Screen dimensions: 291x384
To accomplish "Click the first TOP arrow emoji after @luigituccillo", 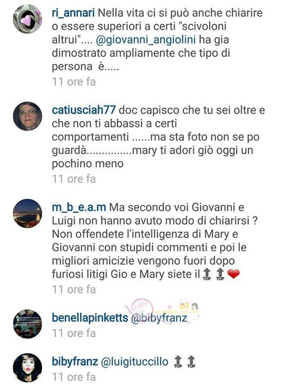I will pos(178,362).
